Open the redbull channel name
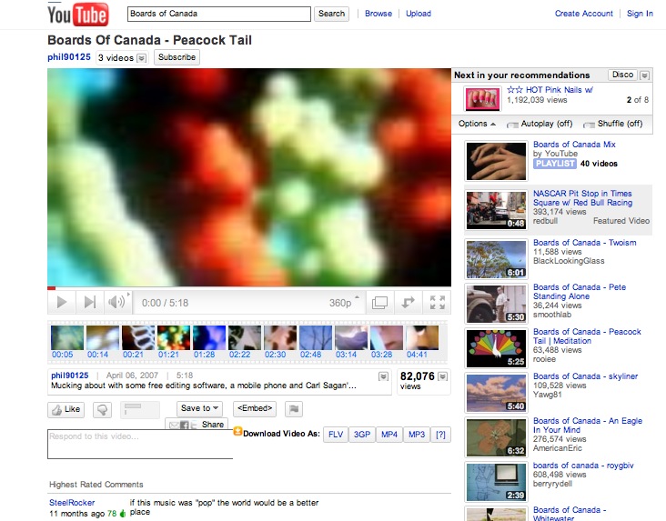Screen dimensions: 666x521 click(x=545, y=221)
